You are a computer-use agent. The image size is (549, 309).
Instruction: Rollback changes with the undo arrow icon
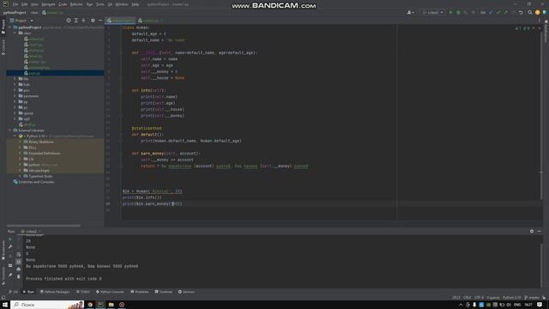point(521,12)
